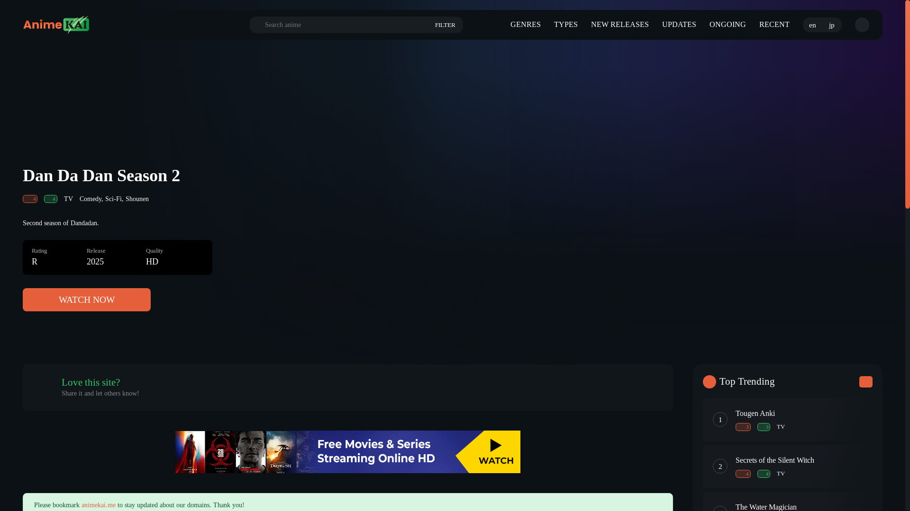Viewport: 910px width, 511px height.
Task: Select the Comedy genre link
Action: pos(90,199)
